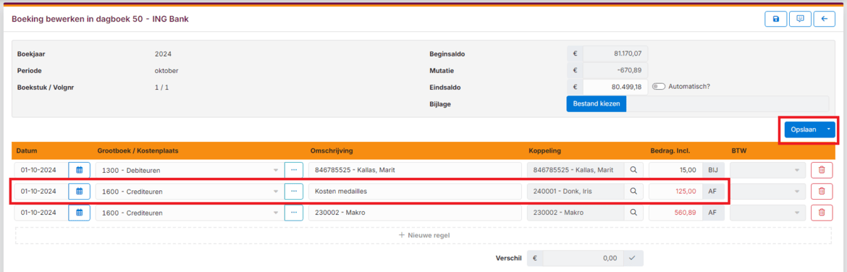The image size is (847, 272).
Task: Delete the Kosten medailles booking line
Action: (822, 191)
